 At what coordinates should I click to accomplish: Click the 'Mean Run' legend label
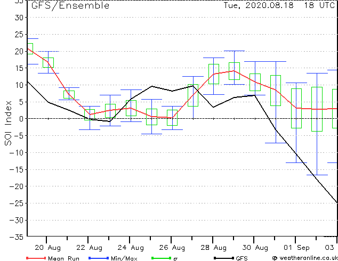[63, 258]
